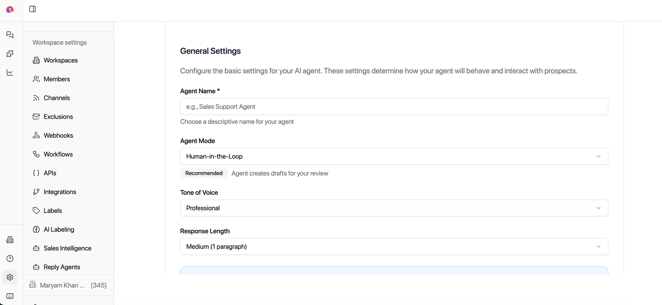Click the help question mark icon
Image resolution: width=662 pixels, height=305 pixels.
coord(10,259)
